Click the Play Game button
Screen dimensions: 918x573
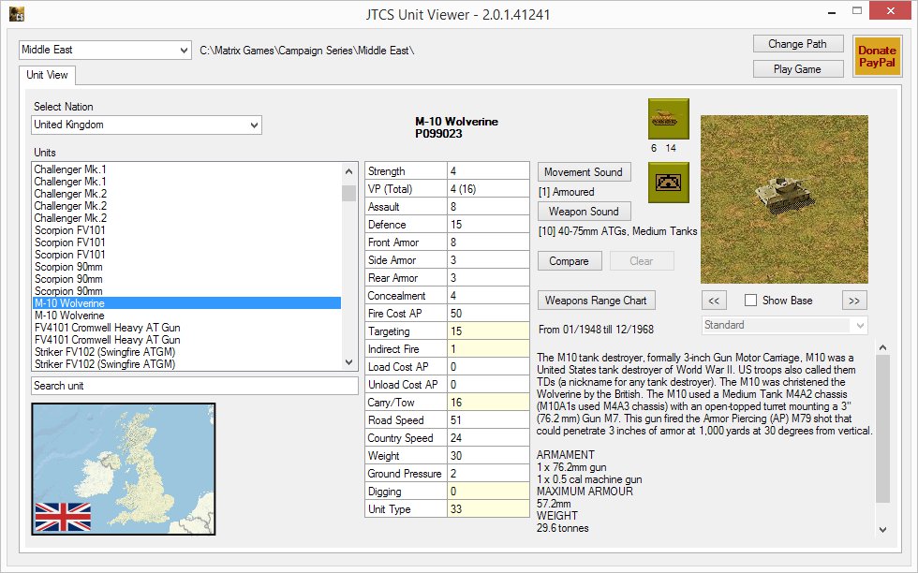point(796,68)
